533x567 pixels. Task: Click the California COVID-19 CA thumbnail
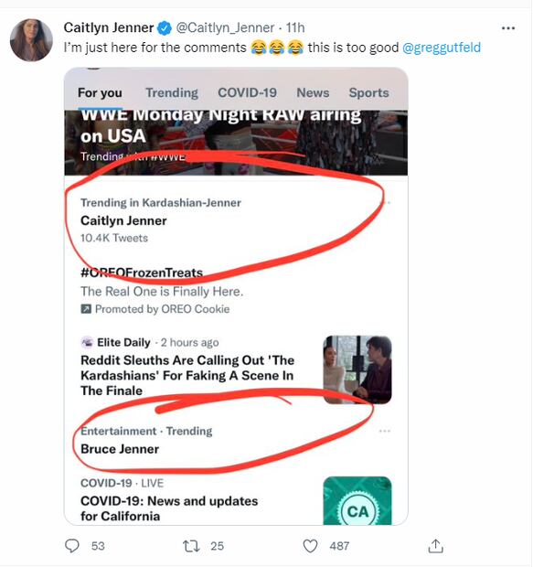click(x=357, y=500)
